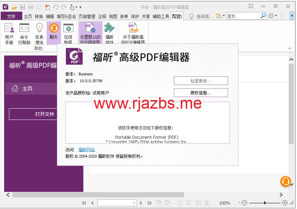Open the 文件 file tab
This screenshot has height=209, width=297.
click(x=11, y=16)
